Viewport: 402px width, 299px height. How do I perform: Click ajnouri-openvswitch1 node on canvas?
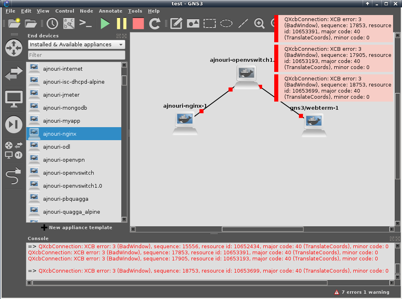coord(246,77)
